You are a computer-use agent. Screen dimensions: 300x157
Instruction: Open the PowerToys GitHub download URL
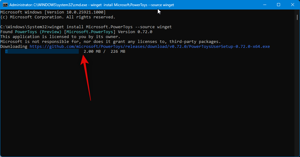click(x=150, y=47)
